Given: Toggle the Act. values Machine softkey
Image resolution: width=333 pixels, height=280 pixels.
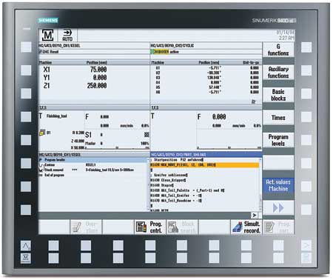Looking at the screenshot, I should pyautogui.click(x=278, y=185).
